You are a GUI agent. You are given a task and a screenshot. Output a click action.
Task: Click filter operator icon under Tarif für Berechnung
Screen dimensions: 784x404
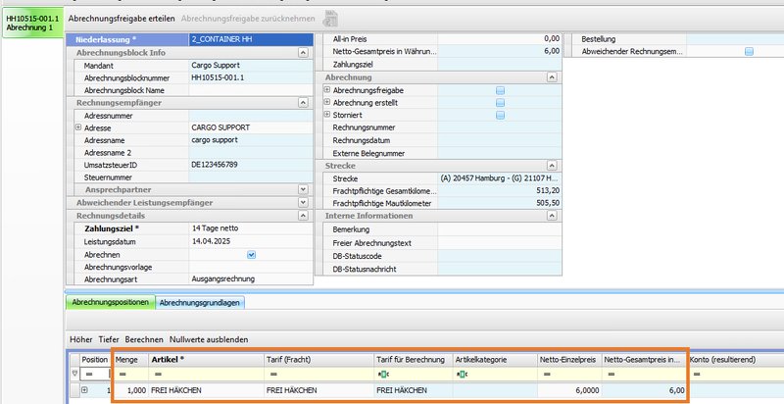382,374
